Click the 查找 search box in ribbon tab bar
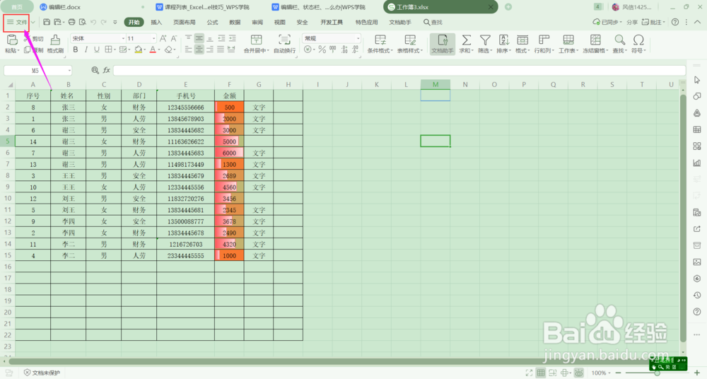Viewport: 707px width, 379px height. pyautogui.click(x=433, y=22)
